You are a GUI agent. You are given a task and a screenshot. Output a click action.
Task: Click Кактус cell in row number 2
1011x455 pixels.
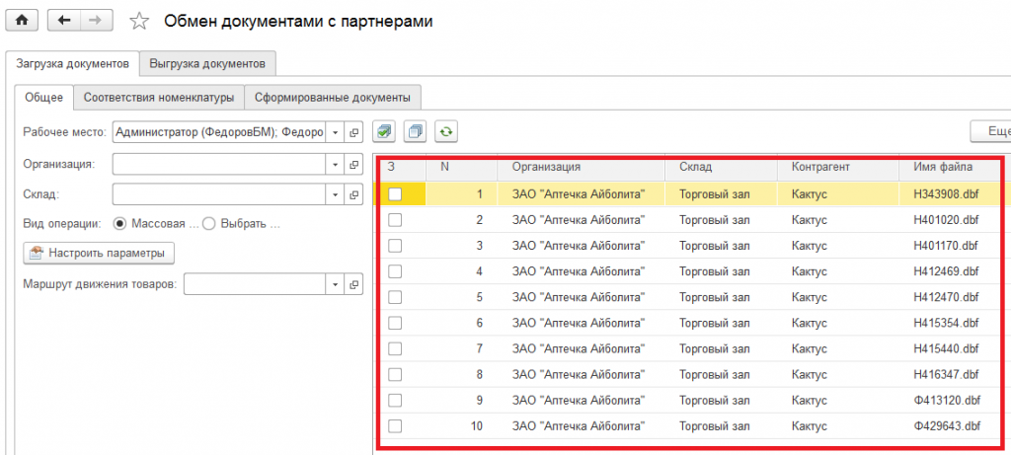point(810,220)
